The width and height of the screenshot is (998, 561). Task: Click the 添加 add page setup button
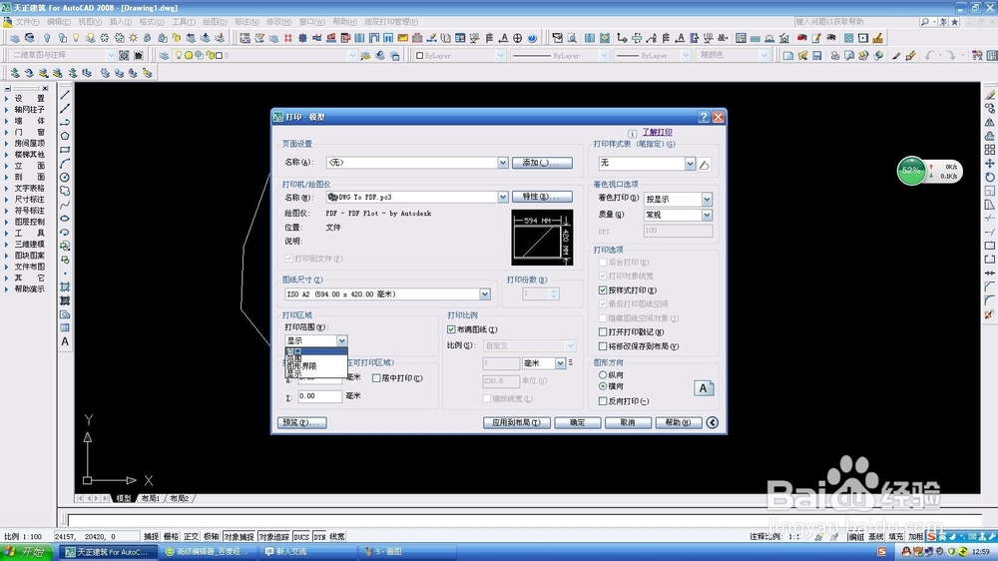[x=542, y=163]
